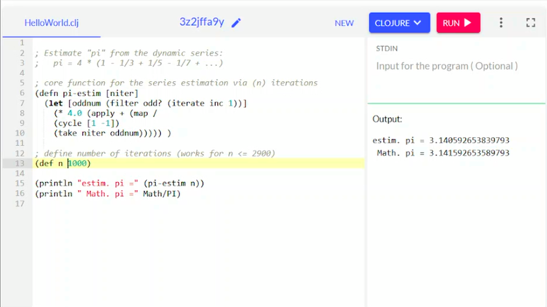
Task: Click the STDIN label
Action: coord(387,49)
